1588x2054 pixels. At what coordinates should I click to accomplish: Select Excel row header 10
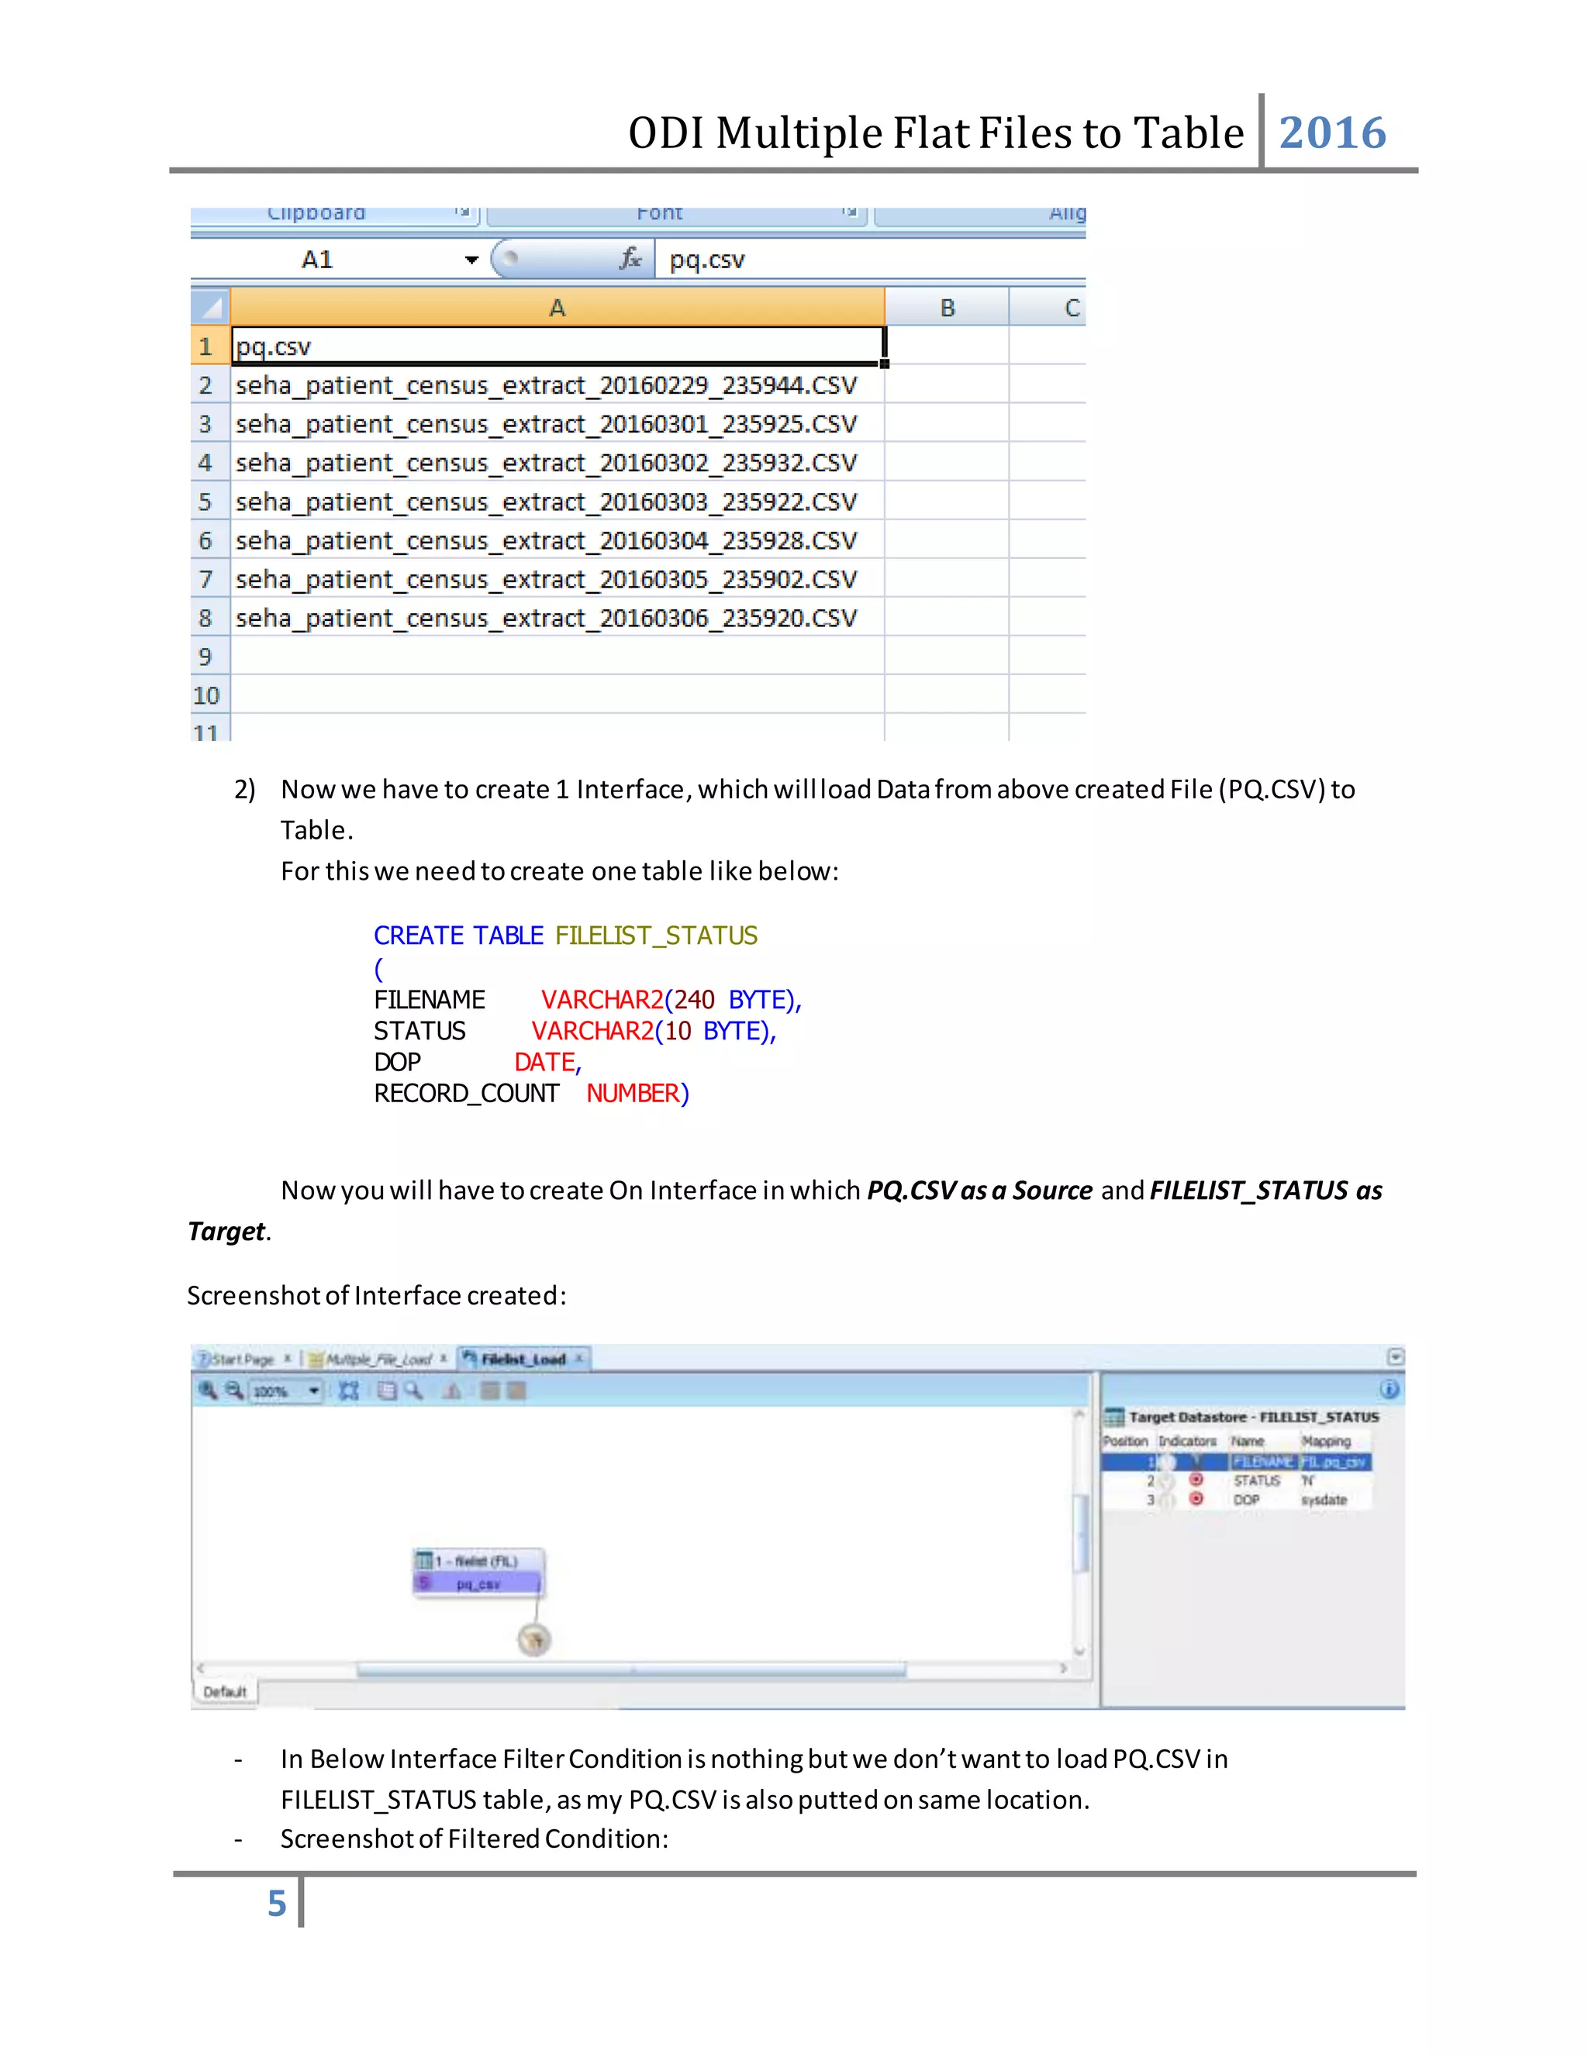(x=210, y=694)
